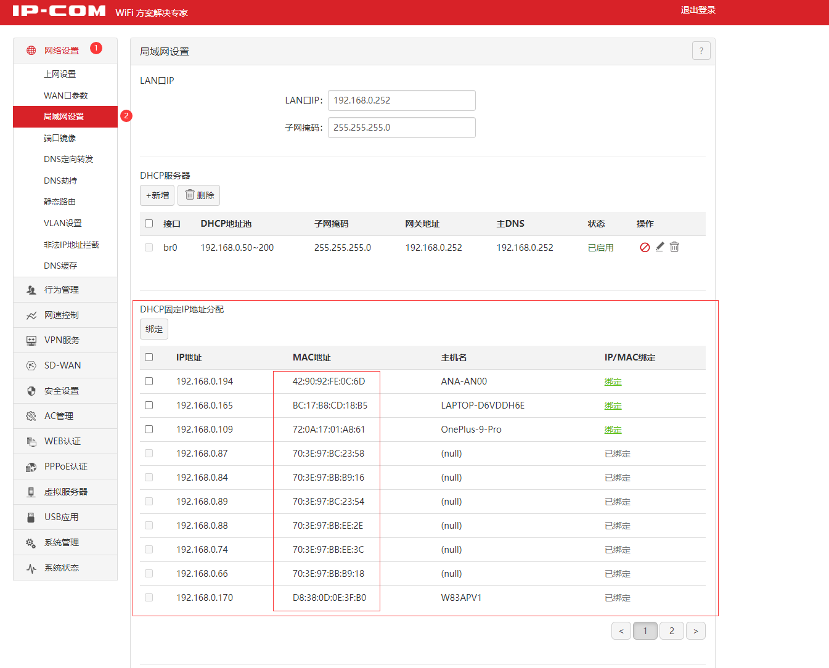Check the 192.168.0.109 row checkbox
The height and width of the screenshot is (668, 829).
(149, 429)
